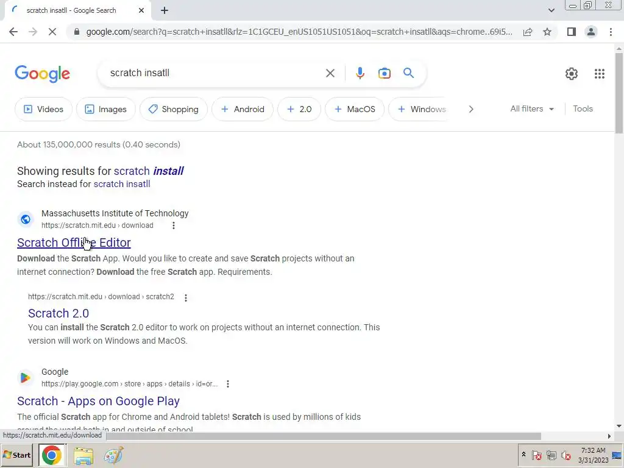Open the Scratch 2.0 result link
This screenshot has width=624, height=468.
click(x=58, y=313)
